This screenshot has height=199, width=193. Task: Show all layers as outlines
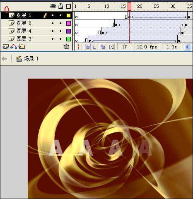68,6
